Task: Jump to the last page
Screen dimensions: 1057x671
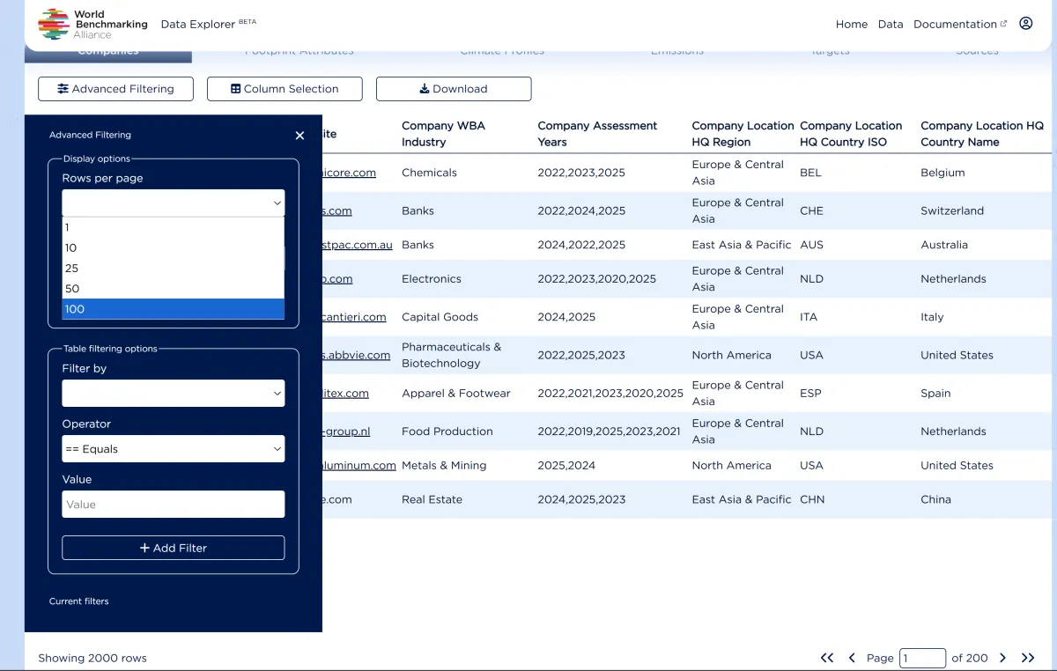Action: [1028, 658]
